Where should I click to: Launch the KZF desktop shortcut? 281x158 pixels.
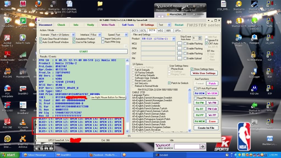[269, 56]
